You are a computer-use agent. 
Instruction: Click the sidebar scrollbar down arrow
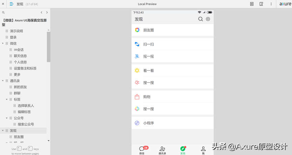click(x=49, y=141)
